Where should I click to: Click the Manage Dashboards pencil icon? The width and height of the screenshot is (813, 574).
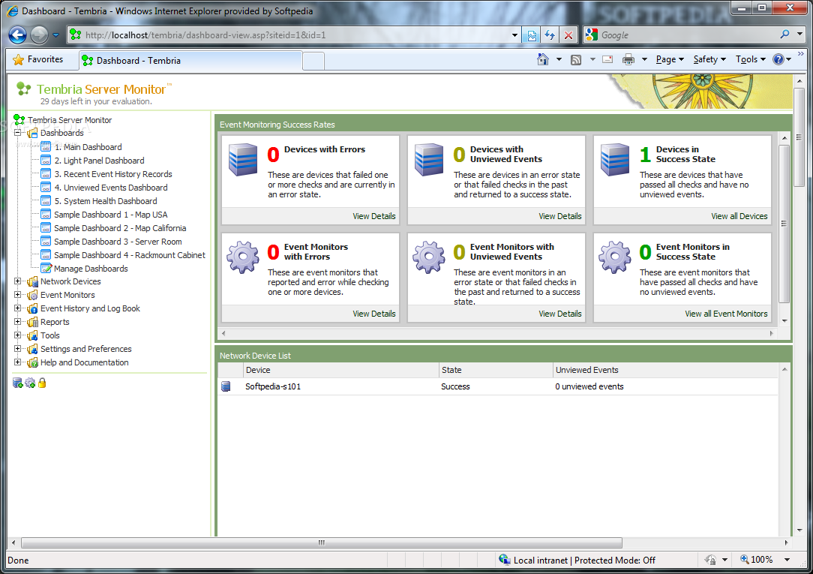coord(46,268)
